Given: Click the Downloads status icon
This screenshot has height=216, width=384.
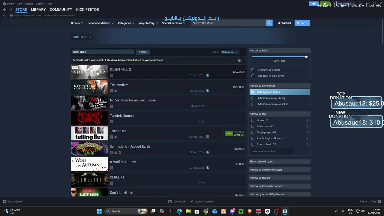Looking at the screenshot, I should click(x=170, y=202).
